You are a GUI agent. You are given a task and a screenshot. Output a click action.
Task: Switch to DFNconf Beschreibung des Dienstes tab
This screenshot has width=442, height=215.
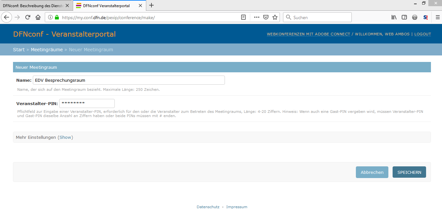(36, 6)
